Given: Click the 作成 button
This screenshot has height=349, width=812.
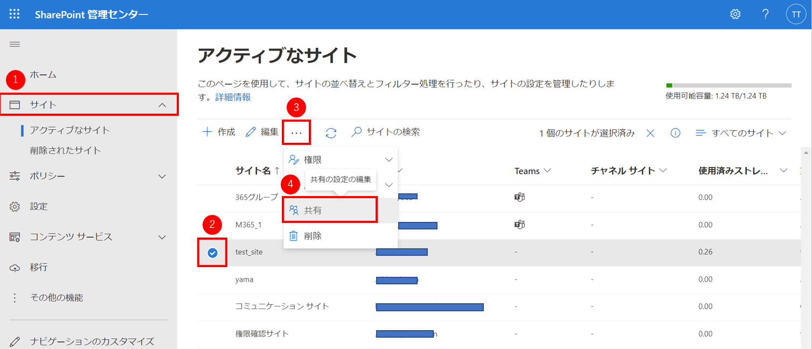Looking at the screenshot, I should point(219,132).
